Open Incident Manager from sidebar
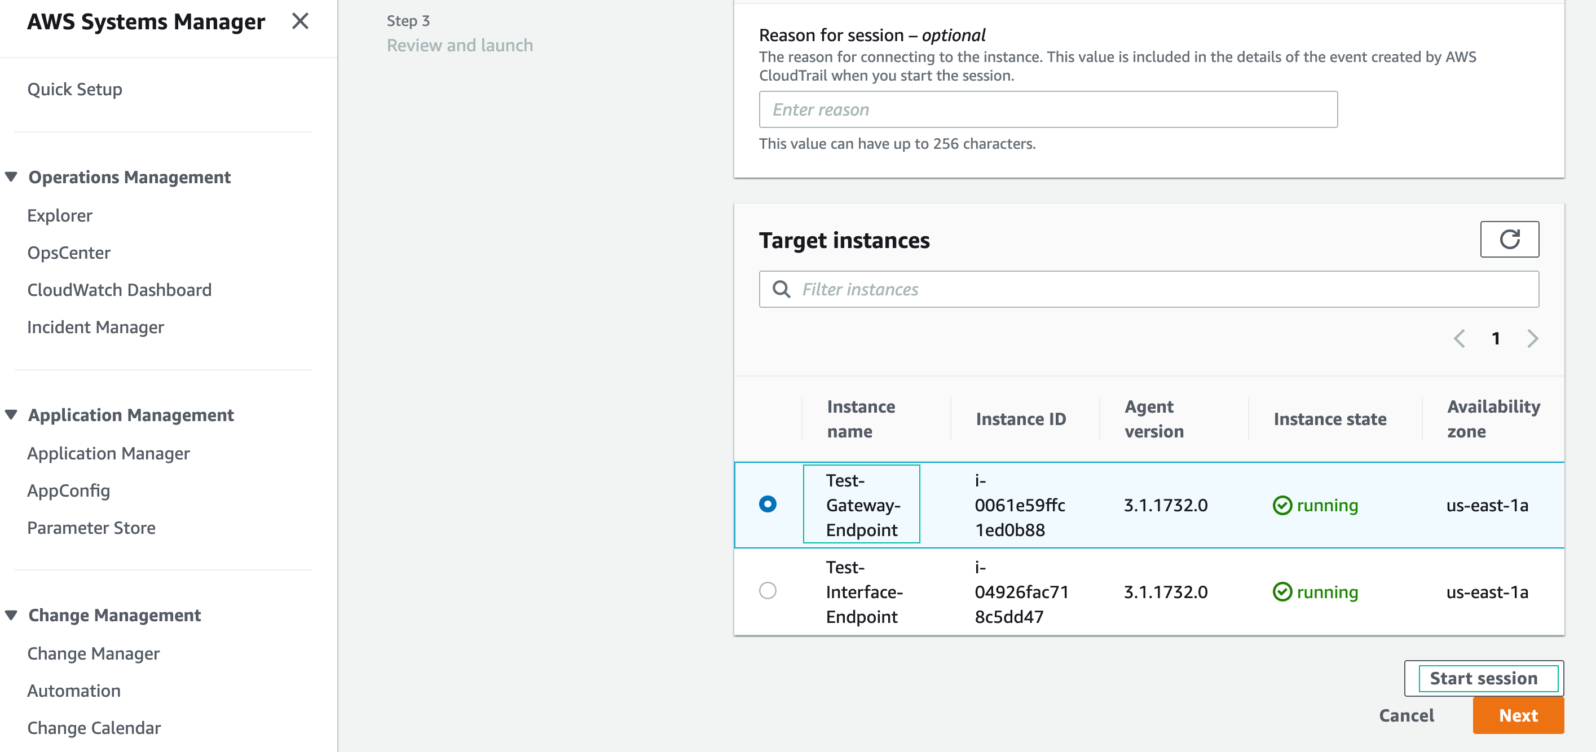 pyautogui.click(x=95, y=327)
